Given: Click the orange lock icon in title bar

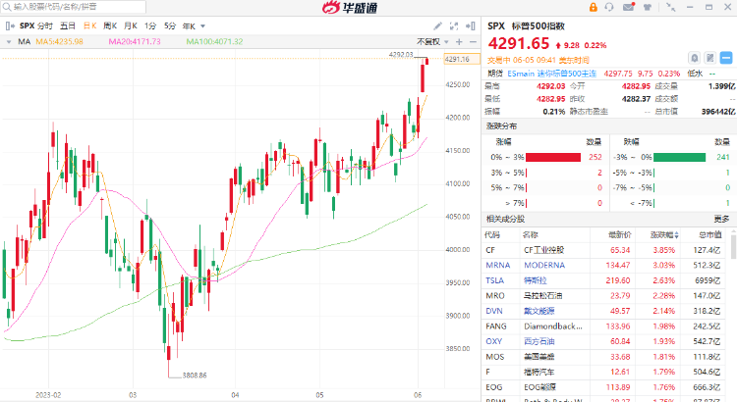Looking at the screenshot, I should pyautogui.click(x=594, y=7).
